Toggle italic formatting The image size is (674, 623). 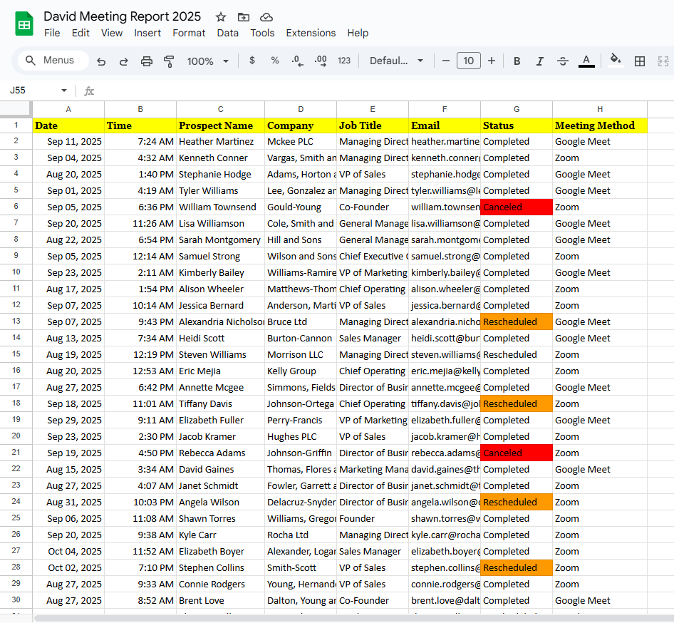(x=539, y=61)
